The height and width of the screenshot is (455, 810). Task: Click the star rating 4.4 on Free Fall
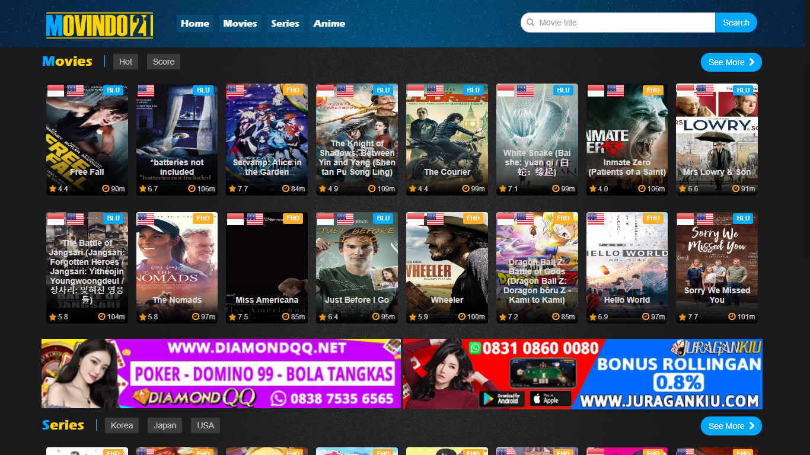(59, 189)
